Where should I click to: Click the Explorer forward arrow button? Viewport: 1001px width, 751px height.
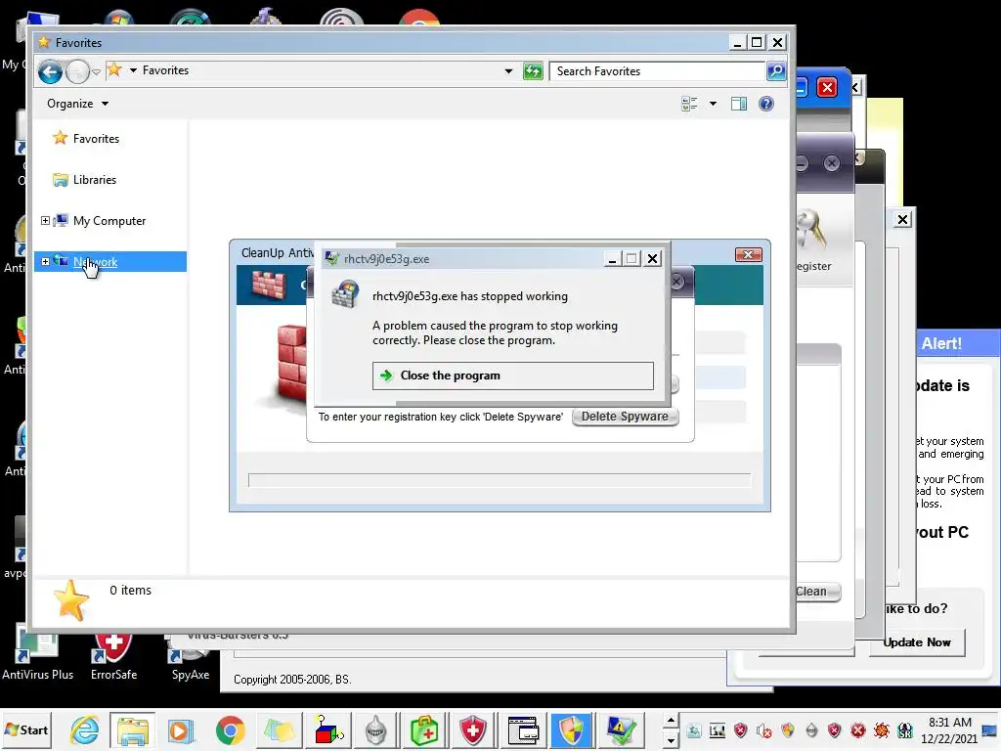[x=78, y=70]
